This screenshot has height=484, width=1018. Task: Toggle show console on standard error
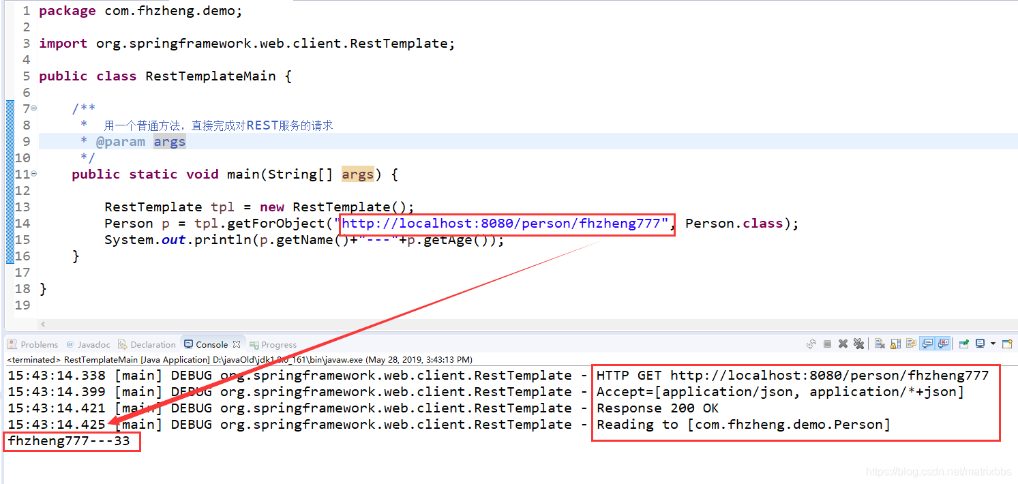click(x=943, y=344)
